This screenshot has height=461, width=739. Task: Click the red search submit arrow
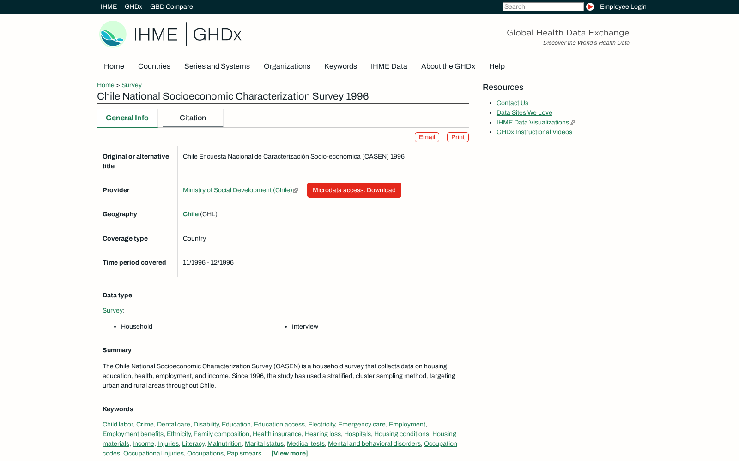click(x=590, y=6)
